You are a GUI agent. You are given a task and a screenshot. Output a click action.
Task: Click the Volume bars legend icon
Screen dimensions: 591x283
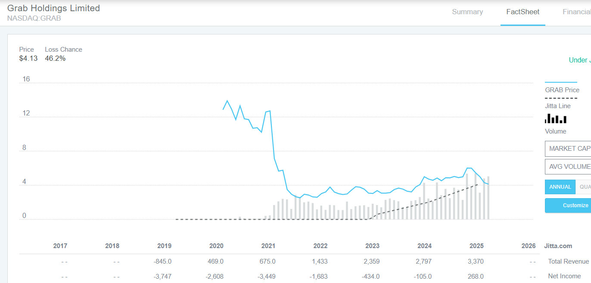pos(556,119)
